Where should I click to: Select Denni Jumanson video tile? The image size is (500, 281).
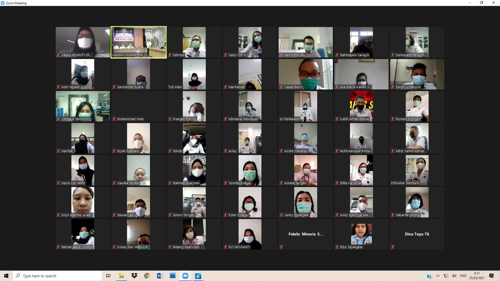[x=417, y=74]
